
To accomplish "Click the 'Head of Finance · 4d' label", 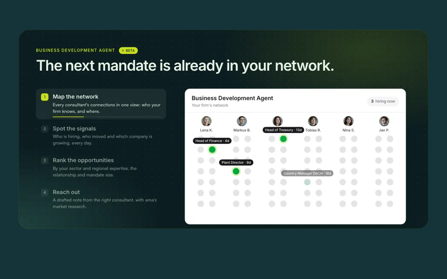I will point(212,140).
